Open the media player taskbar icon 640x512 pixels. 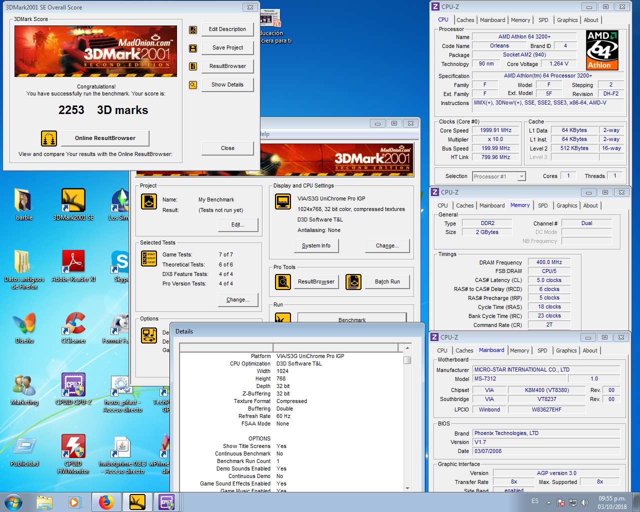75,502
